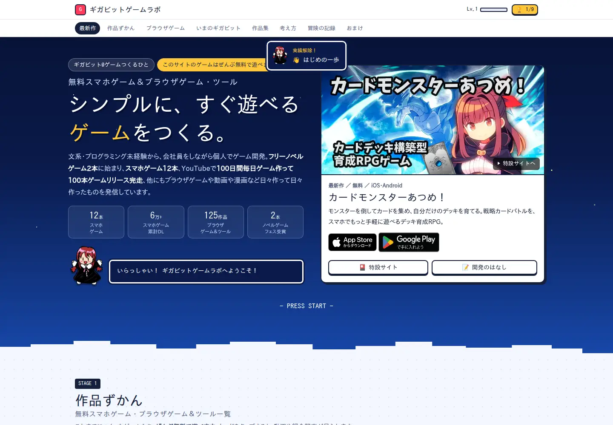
Task: Click the カードモンスターあつめ！ card title
Action: click(387, 197)
